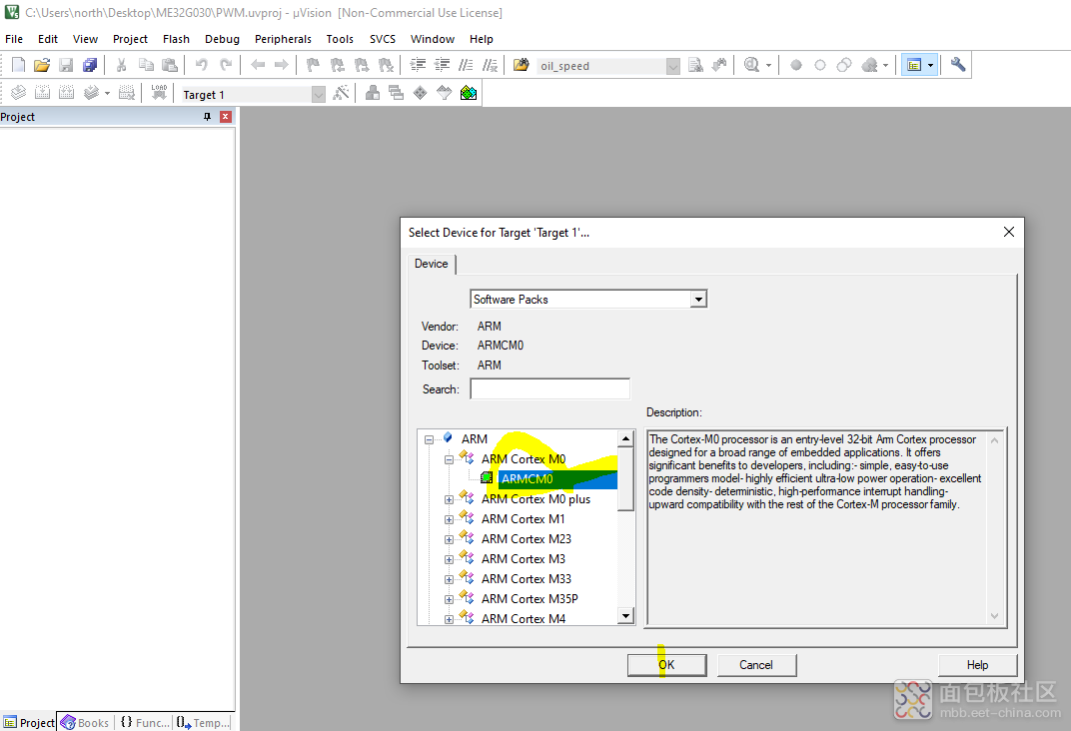
Task: Click the Translate file icon
Action: pos(18,93)
